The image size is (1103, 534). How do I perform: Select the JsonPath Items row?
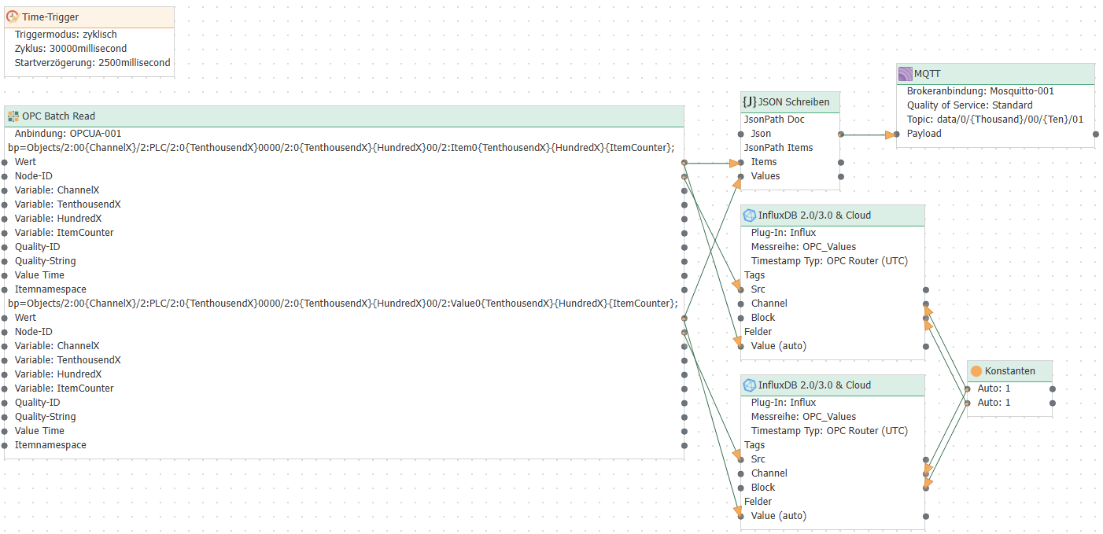click(x=778, y=148)
